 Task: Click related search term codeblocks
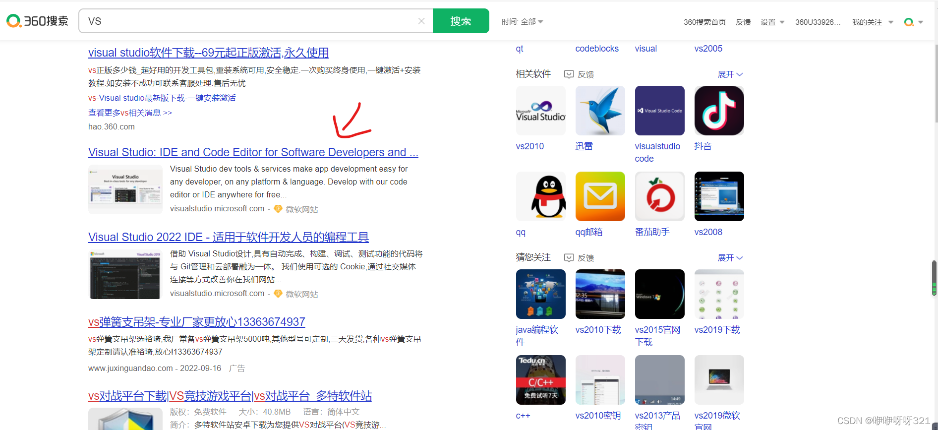pyautogui.click(x=597, y=49)
